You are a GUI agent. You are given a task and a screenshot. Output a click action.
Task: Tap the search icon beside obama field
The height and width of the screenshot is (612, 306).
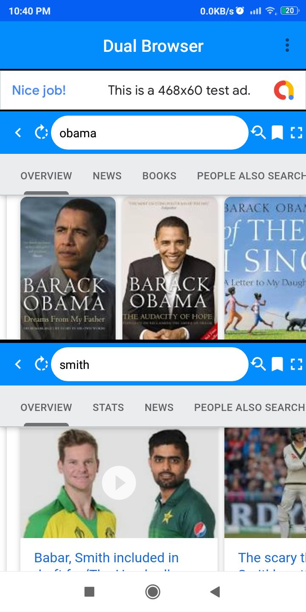[258, 133]
